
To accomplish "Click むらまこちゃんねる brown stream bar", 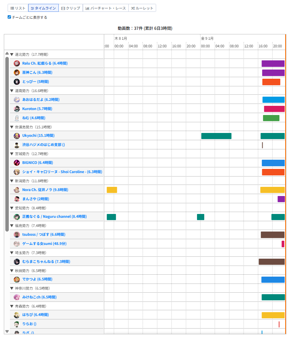I will pyautogui.click(x=271, y=262).
